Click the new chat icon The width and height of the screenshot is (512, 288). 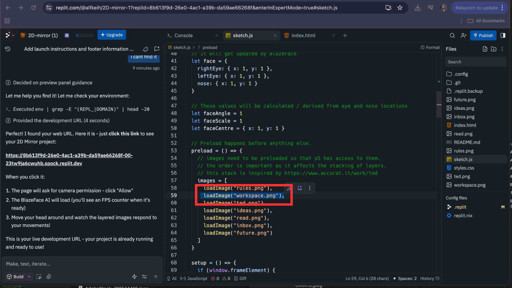(x=157, y=49)
